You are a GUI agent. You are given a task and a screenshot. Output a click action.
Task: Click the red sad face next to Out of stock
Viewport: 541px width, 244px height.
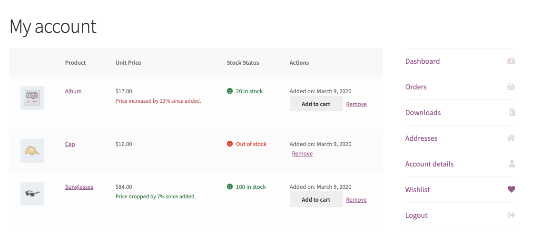[230, 144]
